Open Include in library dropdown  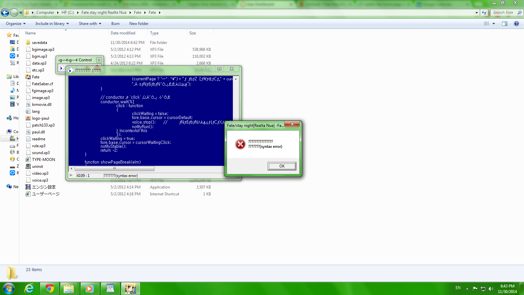[52, 24]
